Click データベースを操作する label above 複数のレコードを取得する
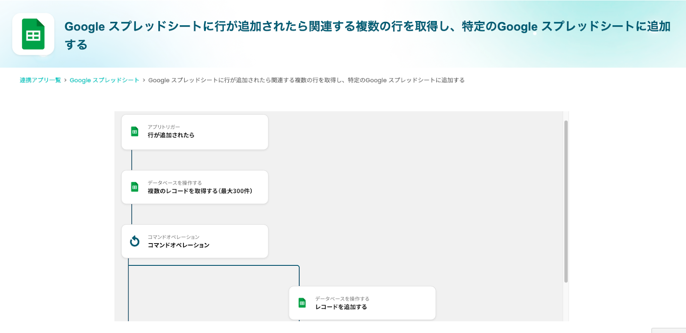The height and width of the screenshot is (333, 686). click(175, 183)
